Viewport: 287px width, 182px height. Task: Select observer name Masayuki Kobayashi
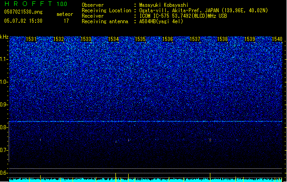[164, 5]
